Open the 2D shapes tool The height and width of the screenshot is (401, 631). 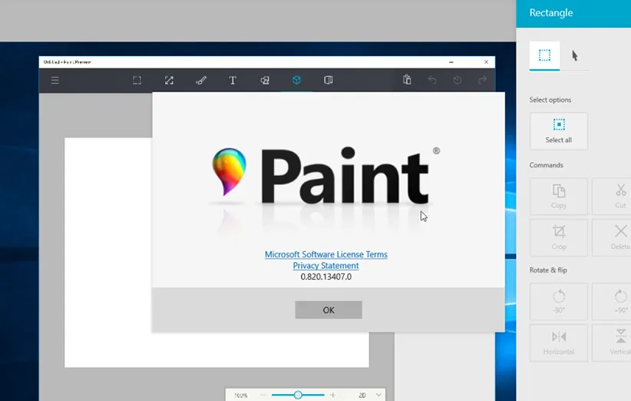(x=265, y=80)
